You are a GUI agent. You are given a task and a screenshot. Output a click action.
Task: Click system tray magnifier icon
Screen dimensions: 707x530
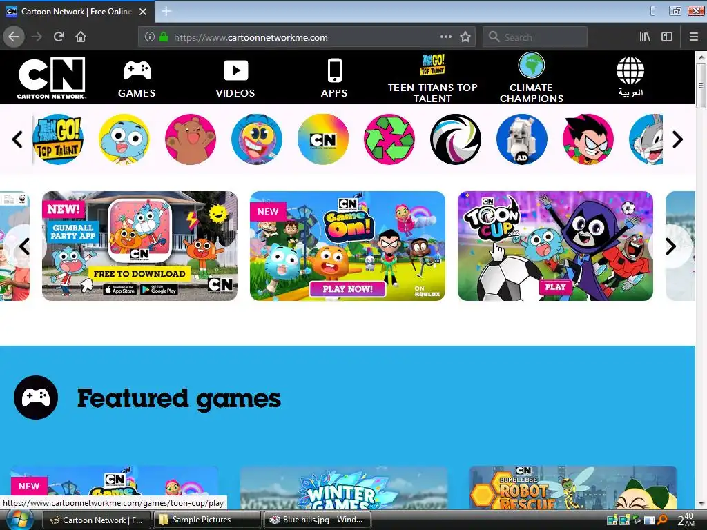pyautogui.click(x=662, y=520)
